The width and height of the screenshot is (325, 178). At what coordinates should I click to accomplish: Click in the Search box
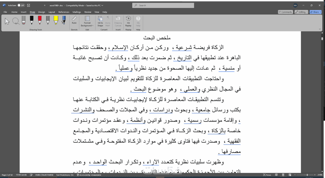[x=163, y=5]
